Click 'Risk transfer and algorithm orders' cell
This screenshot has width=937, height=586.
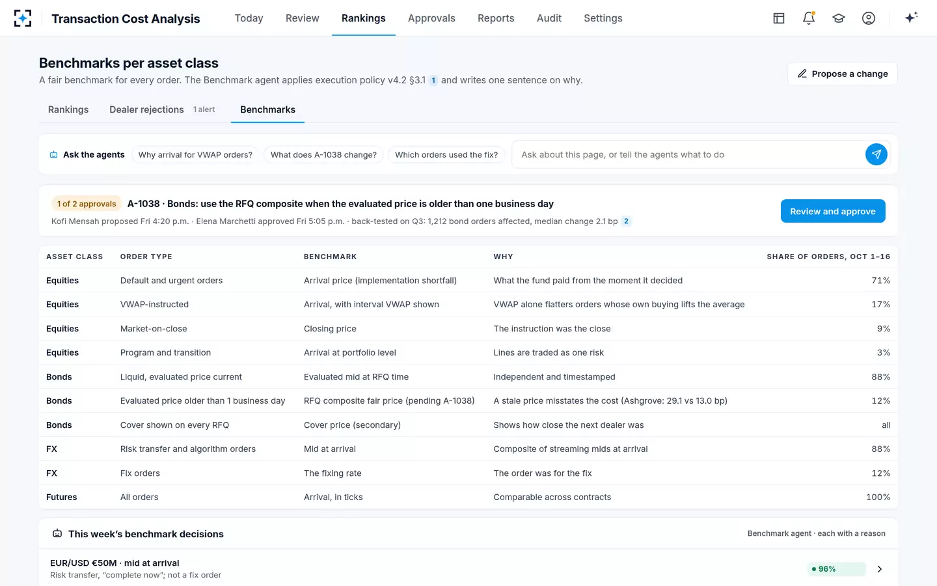(x=188, y=449)
